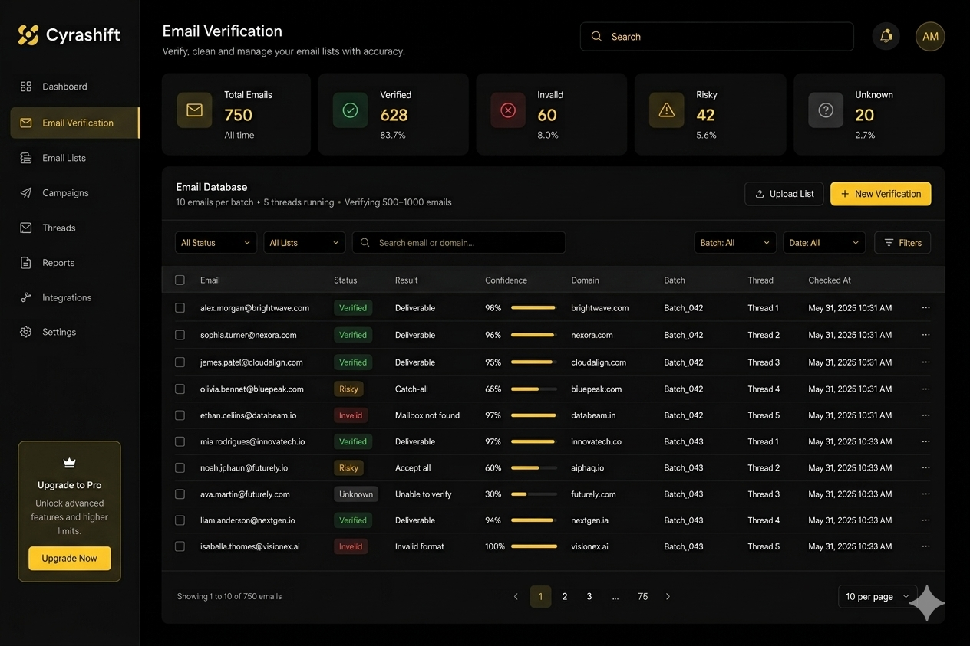Tick the checkbox for liam.anderson@nextgen.io
The height and width of the screenshot is (646, 970).
tap(180, 520)
